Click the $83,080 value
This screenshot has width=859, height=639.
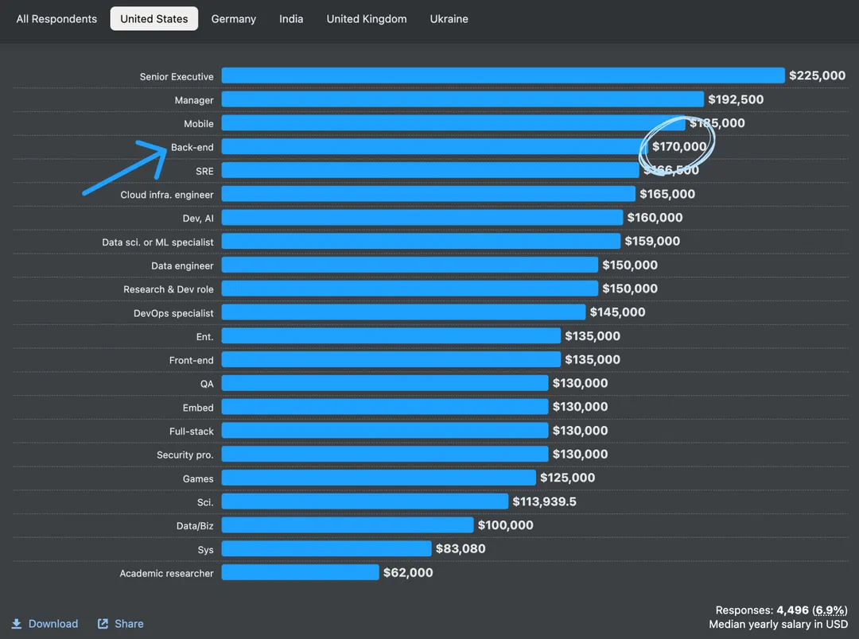(x=461, y=548)
